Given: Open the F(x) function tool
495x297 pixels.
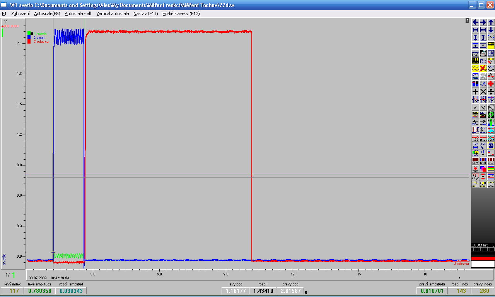Looking at the screenshot, I should (483, 61).
